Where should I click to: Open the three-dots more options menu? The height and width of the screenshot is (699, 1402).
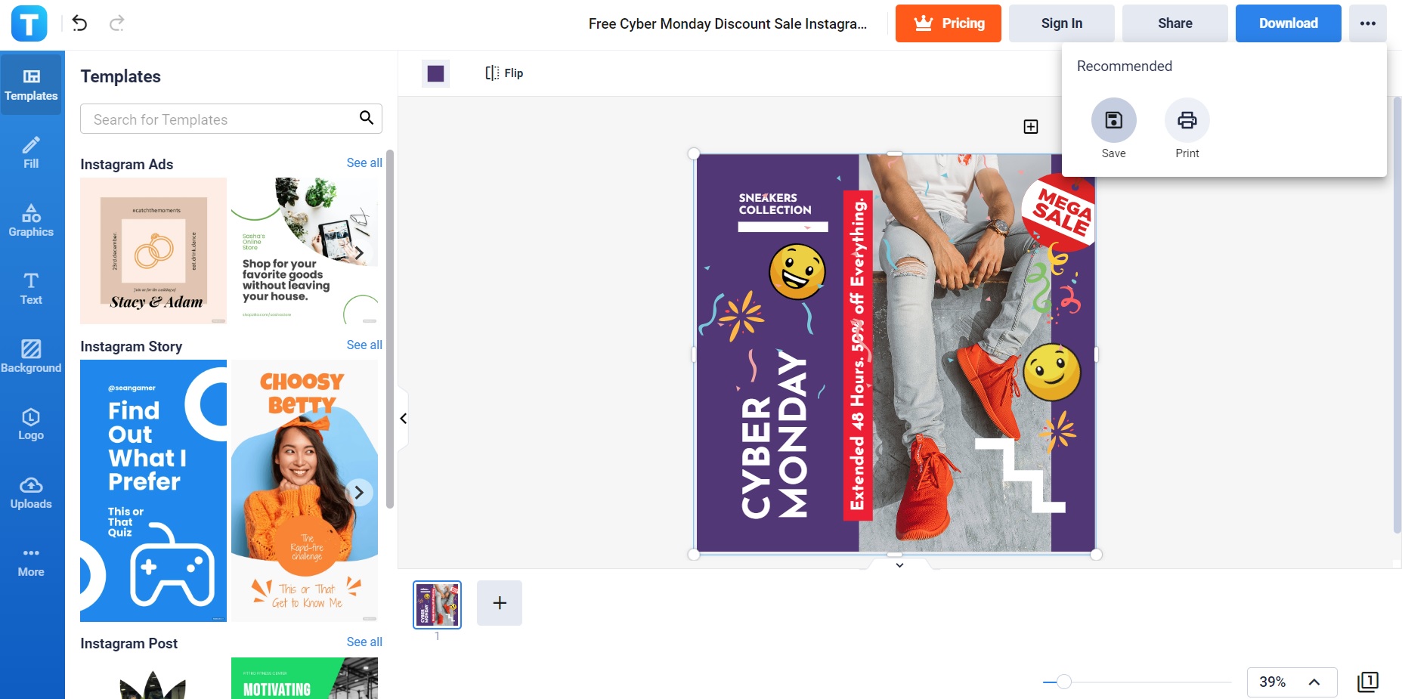pyautogui.click(x=1368, y=23)
